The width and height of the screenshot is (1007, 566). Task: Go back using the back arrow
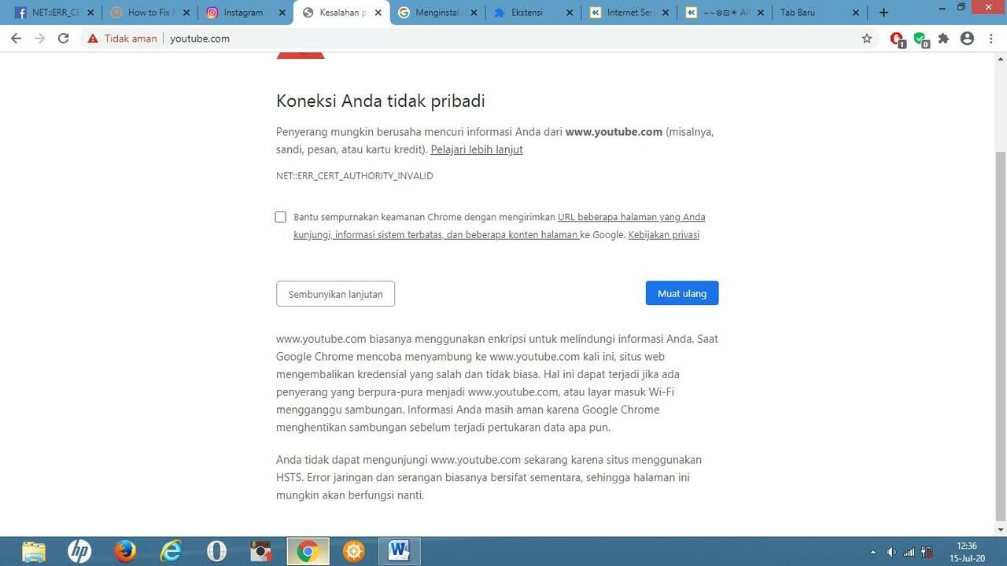point(16,38)
